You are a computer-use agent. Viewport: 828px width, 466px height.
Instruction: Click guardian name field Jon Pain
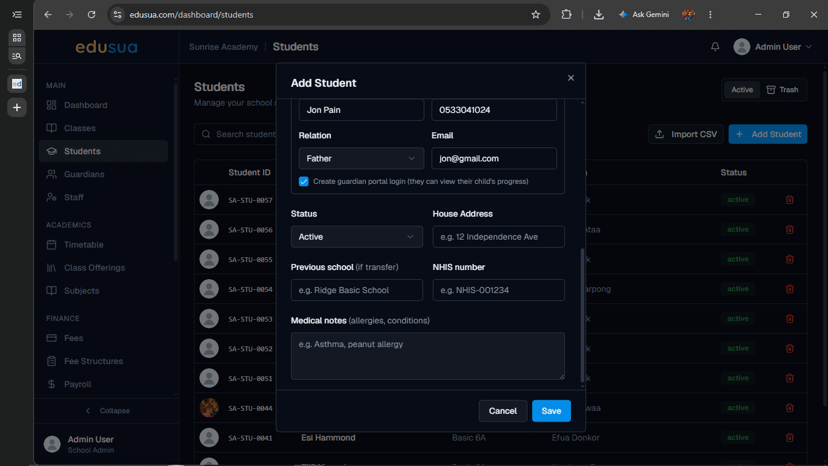coord(361,110)
